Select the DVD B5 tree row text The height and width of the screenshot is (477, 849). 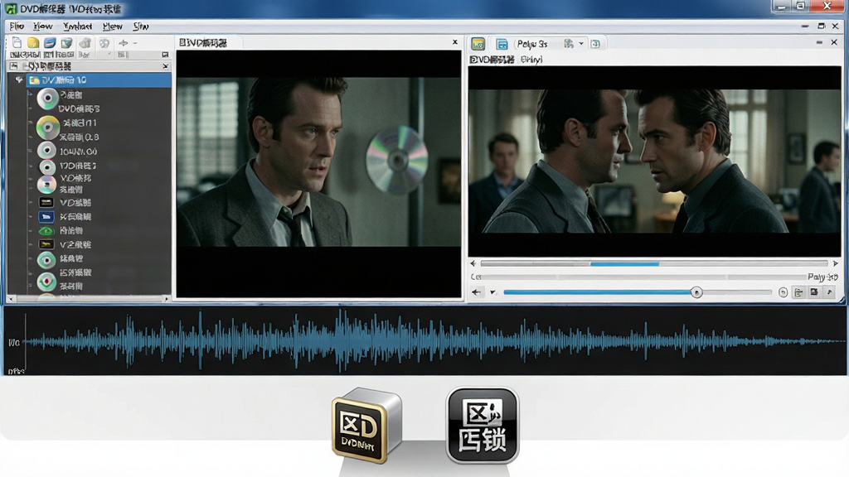pos(80,108)
